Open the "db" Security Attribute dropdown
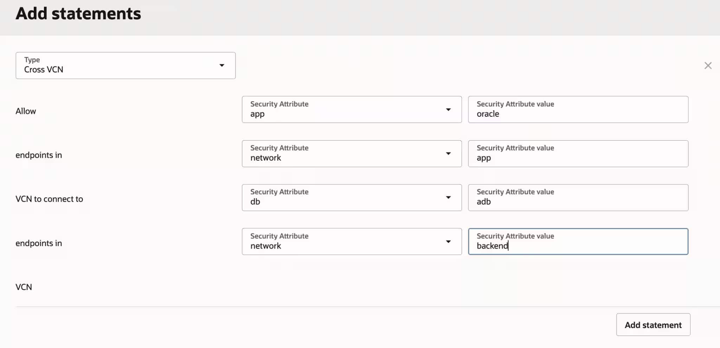 (x=352, y=198)
